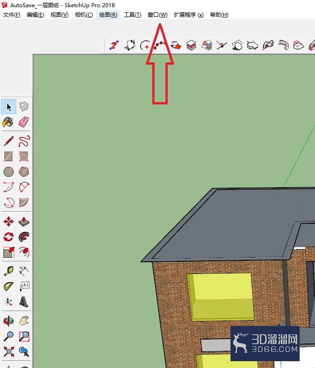
Task: Open the 视图(V) menu
Action: click(59, 15)
